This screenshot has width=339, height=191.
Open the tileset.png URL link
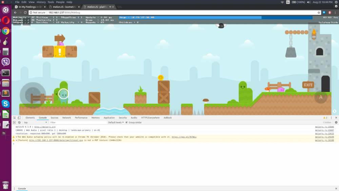(56, 140)
